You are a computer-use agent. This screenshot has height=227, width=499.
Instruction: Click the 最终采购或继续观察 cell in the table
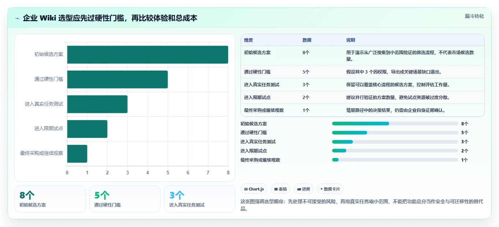tap(264, 110)
